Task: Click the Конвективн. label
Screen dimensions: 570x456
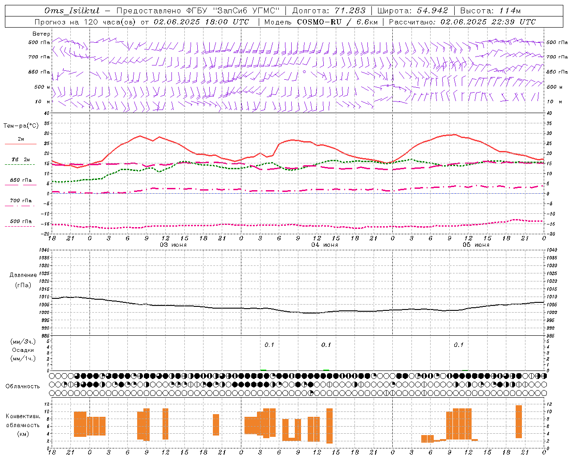Action: pos(23,416)
